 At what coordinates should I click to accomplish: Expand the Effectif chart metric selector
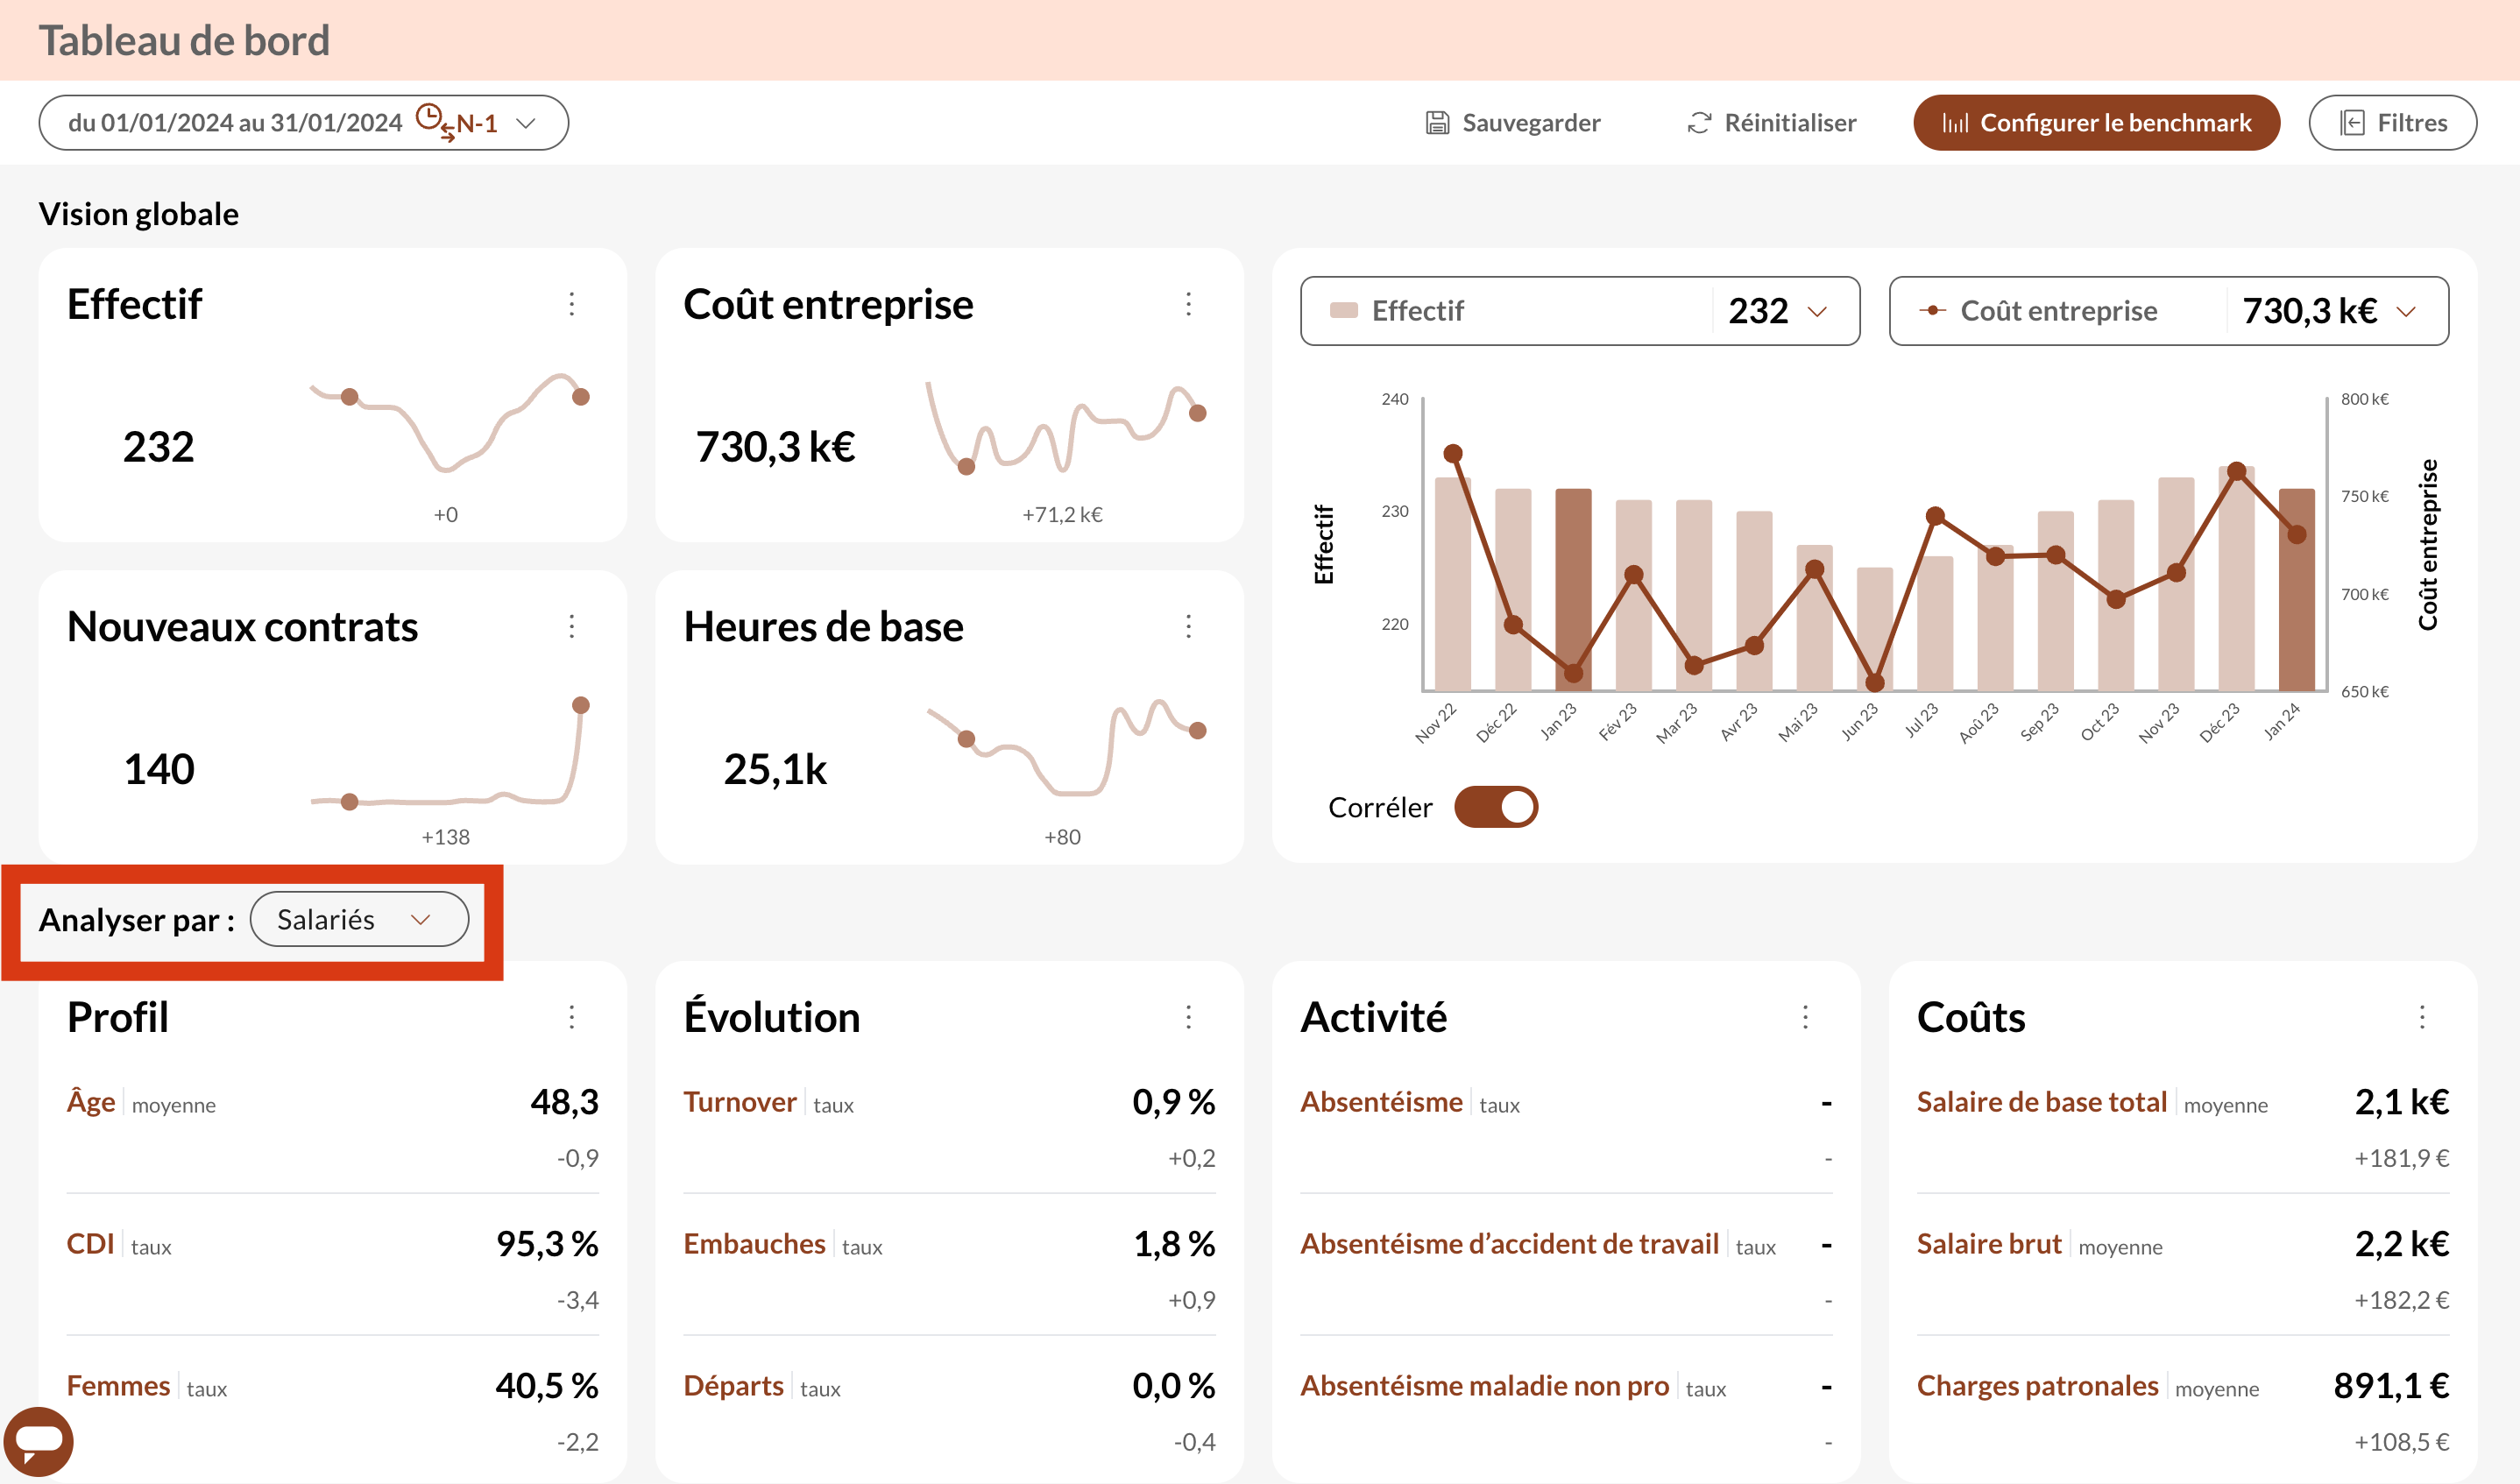[x=1580, y=311]
